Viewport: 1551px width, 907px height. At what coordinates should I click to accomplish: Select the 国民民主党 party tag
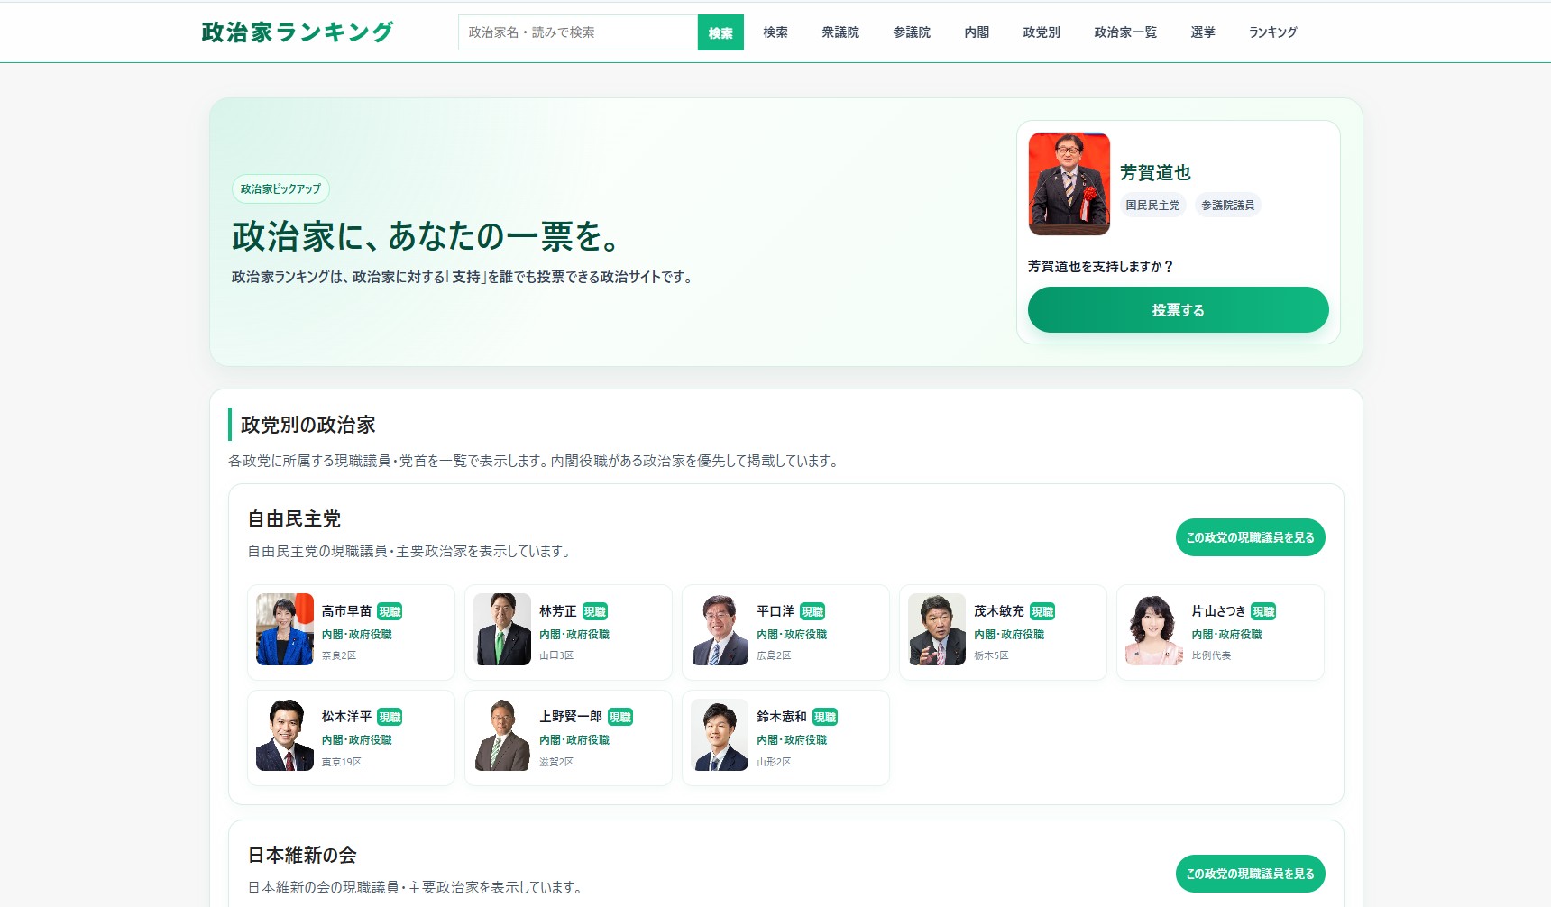tap(1152, 206)
